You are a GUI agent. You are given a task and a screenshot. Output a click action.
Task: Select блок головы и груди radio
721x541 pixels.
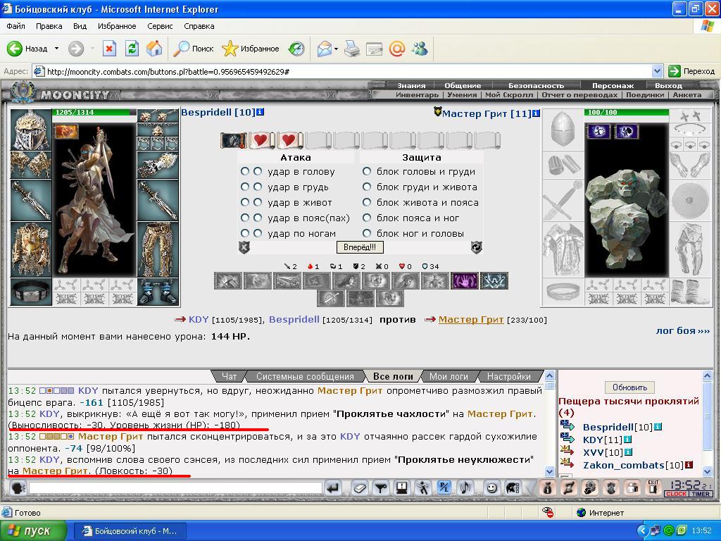click(x=366, y=171)
